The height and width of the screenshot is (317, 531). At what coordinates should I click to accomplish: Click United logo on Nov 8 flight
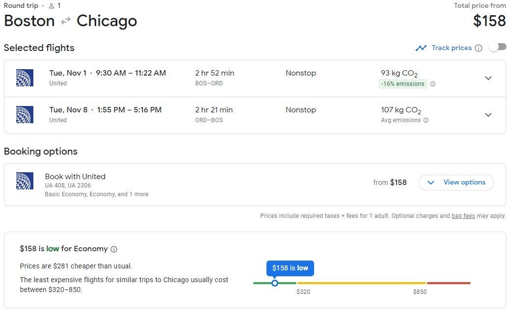25,115
